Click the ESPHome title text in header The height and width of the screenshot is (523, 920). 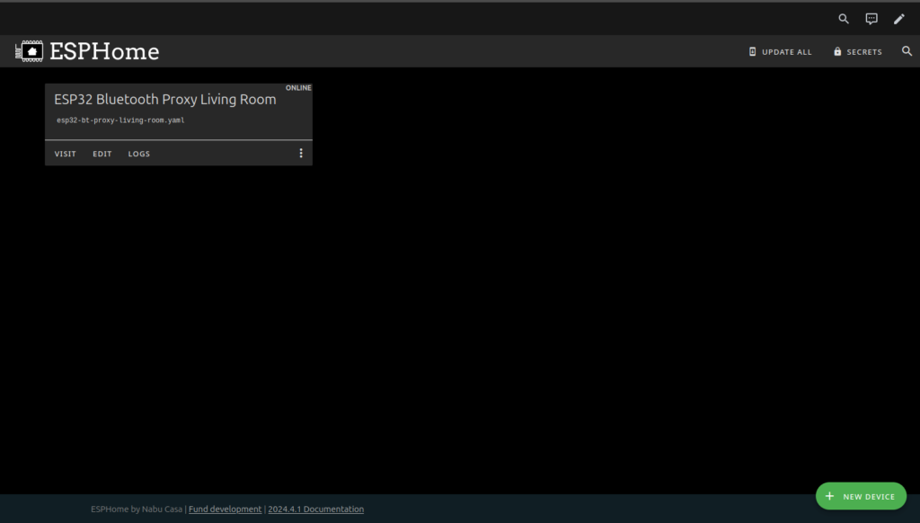click(104, 52)
